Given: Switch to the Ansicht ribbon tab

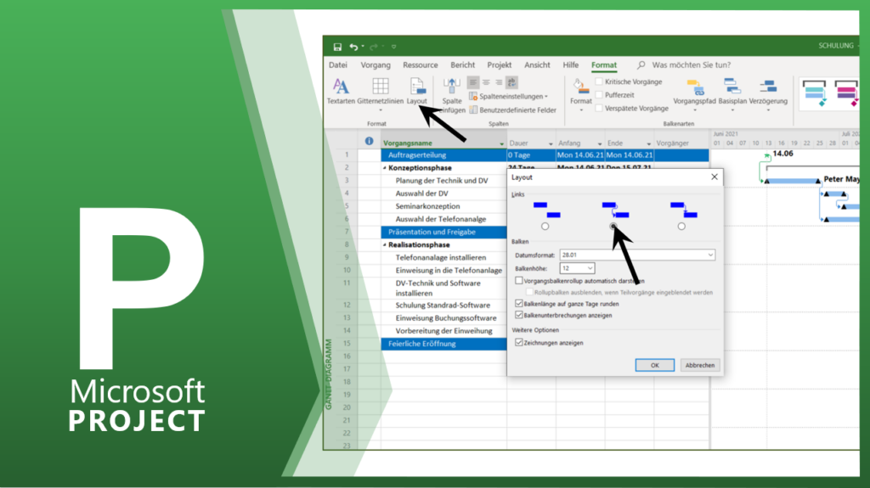Looking at the screenshot, I should pyautogui.click(x=537, y=65).
